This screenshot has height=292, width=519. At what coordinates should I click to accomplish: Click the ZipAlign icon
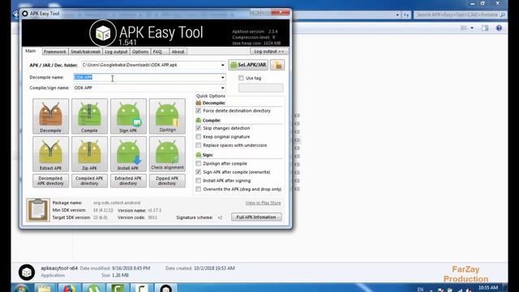pyautogui.click(x=167, y=116)
